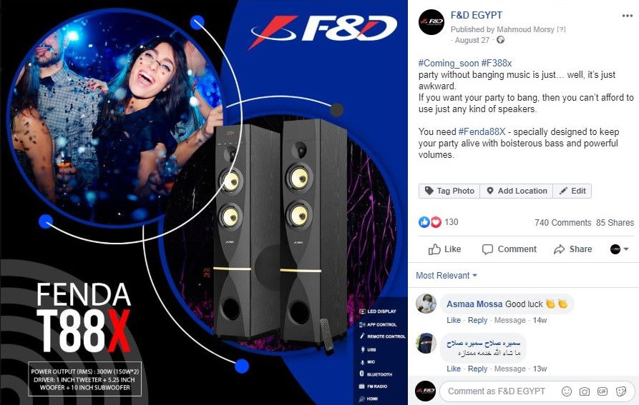Click the globe public audience icon

[500, 40]
